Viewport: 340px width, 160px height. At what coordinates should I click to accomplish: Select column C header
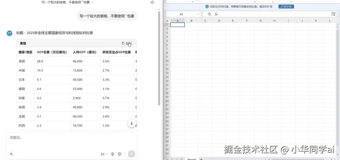click(x=205, y=21)
